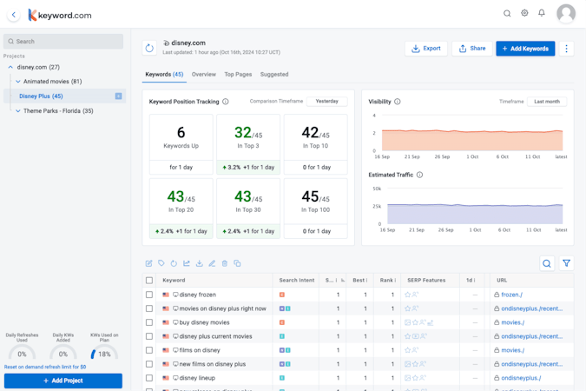
Task: Click the tag icon in keyword toolbar
Action: click(x=161, y=263)
